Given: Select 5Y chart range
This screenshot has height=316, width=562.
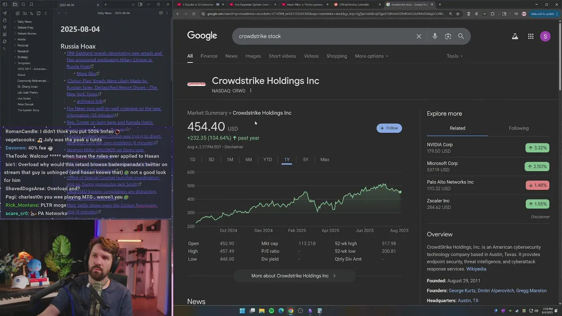Looking at the screenshot, I should click(306, 160).
